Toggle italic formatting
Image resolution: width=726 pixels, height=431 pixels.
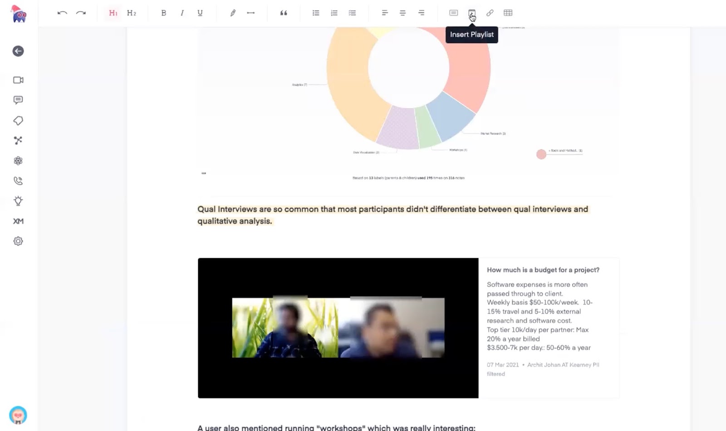182,13
